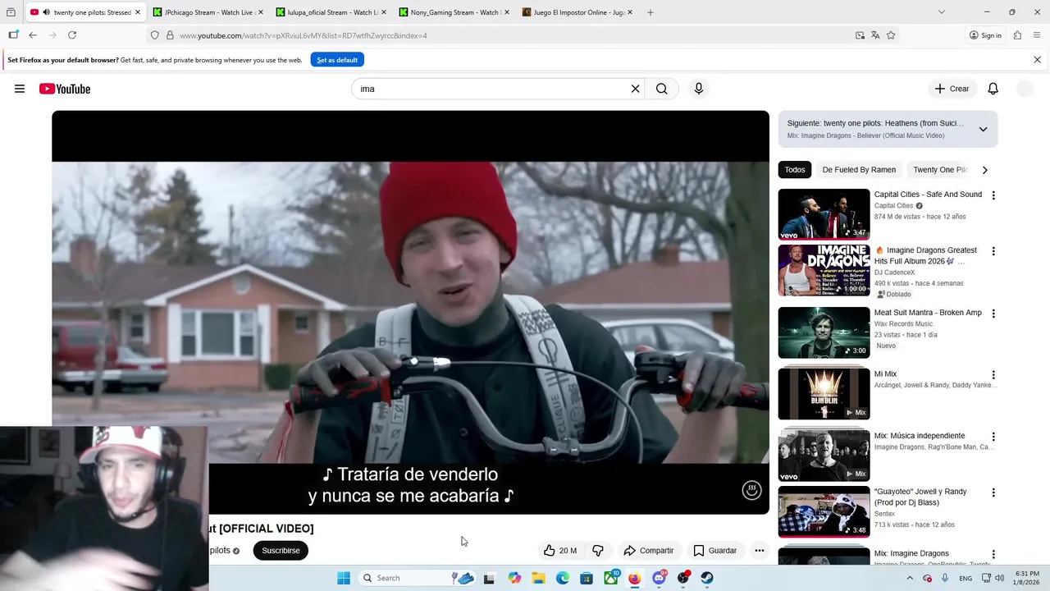Open Guayoteo Jowell y Randy thumbnail

[824, 511]
